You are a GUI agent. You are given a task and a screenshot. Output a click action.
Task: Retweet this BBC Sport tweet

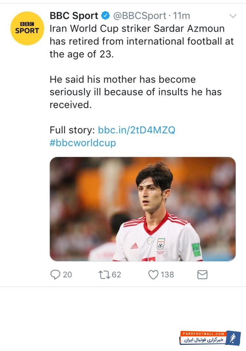tap(104, 274)
